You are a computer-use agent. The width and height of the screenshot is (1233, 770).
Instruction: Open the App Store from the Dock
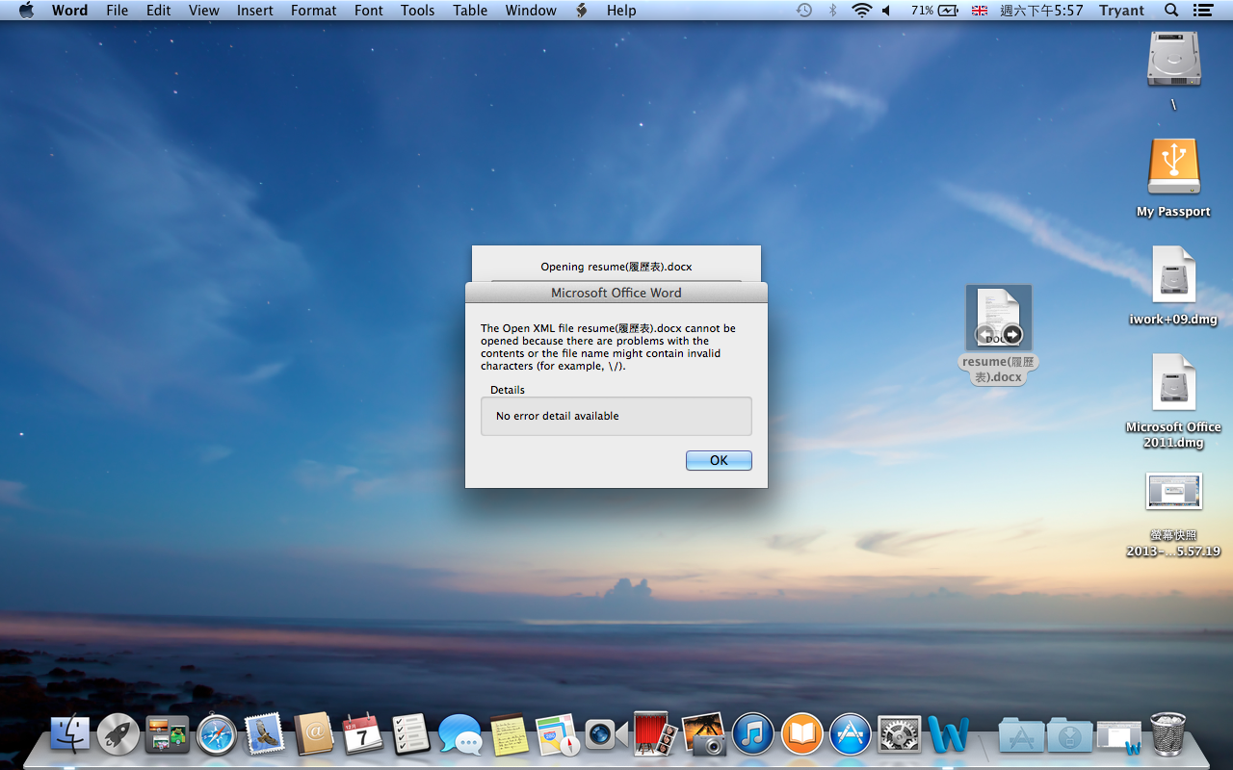(851, 734)
